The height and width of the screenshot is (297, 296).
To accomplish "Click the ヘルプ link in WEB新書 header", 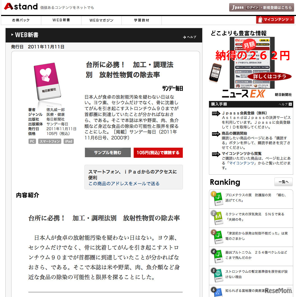I will 190,37.
